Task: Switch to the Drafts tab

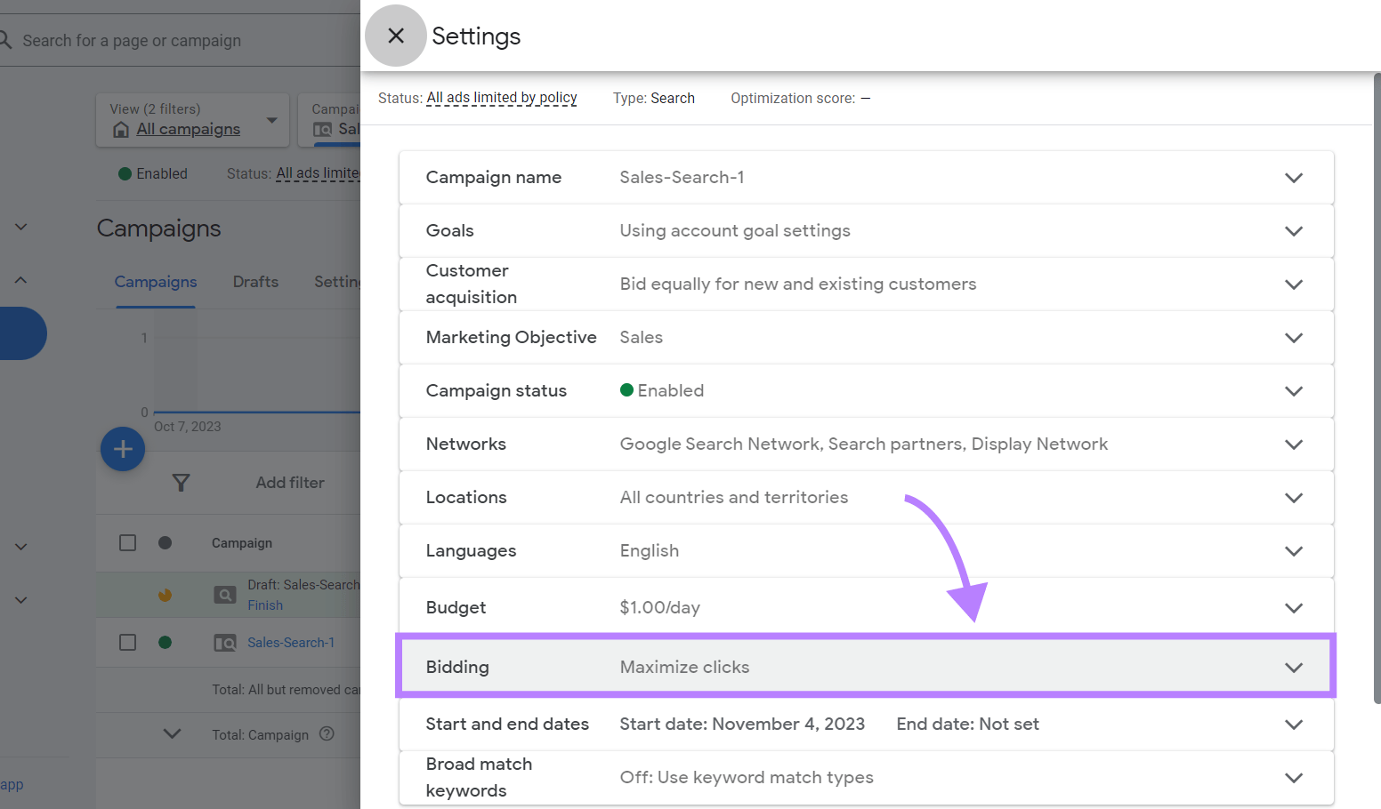Action: (255, 282)
